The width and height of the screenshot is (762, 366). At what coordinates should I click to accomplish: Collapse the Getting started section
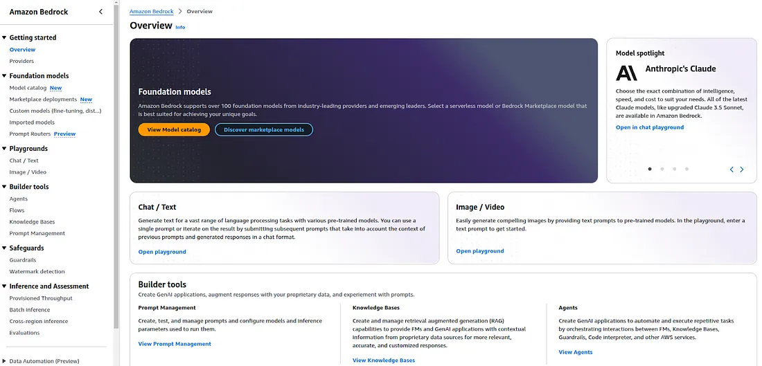pos(4,37)
